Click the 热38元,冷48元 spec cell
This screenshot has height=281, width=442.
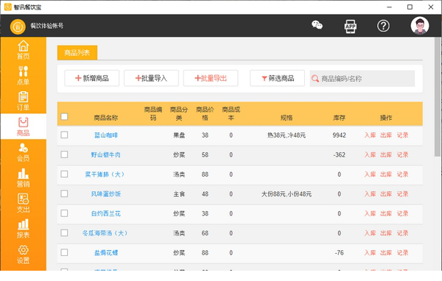pos(287,135)
